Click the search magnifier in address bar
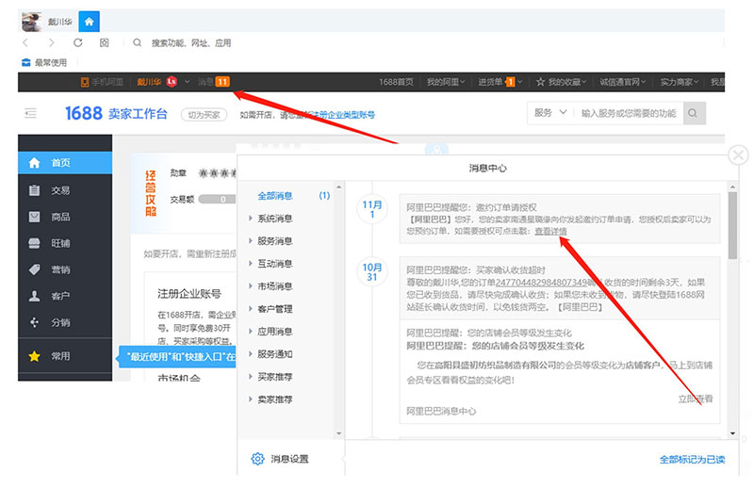754x488 pixels. [x=137, y=42]
